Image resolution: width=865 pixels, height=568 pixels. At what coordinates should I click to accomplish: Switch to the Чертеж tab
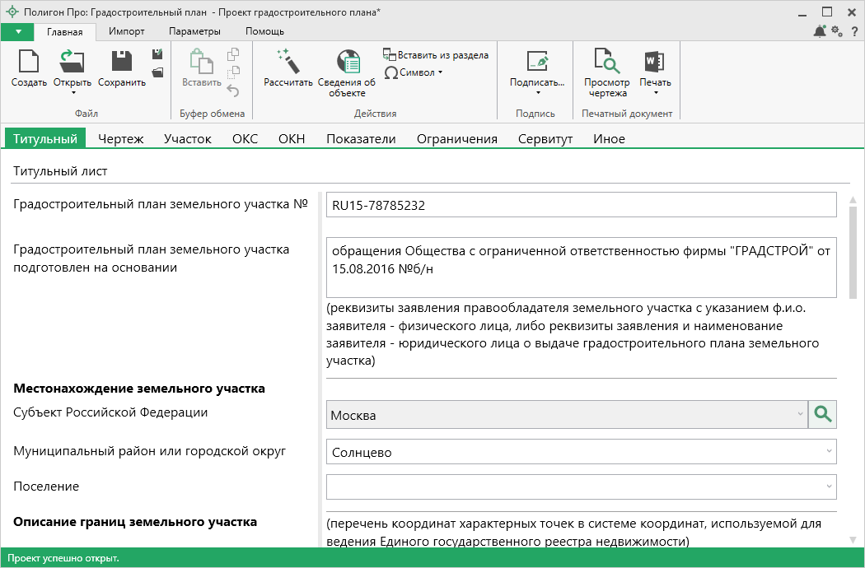(x=121, y=139)
